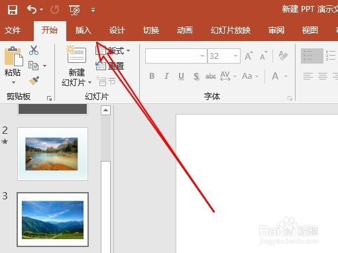This screenshot has height=253, width=338.
Task: Open the 版式 layout dropdown
Action: tap(113, 50)
